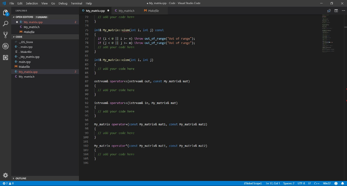Open the Extensions view
This screenshot has width=347, height=186.
5,58
